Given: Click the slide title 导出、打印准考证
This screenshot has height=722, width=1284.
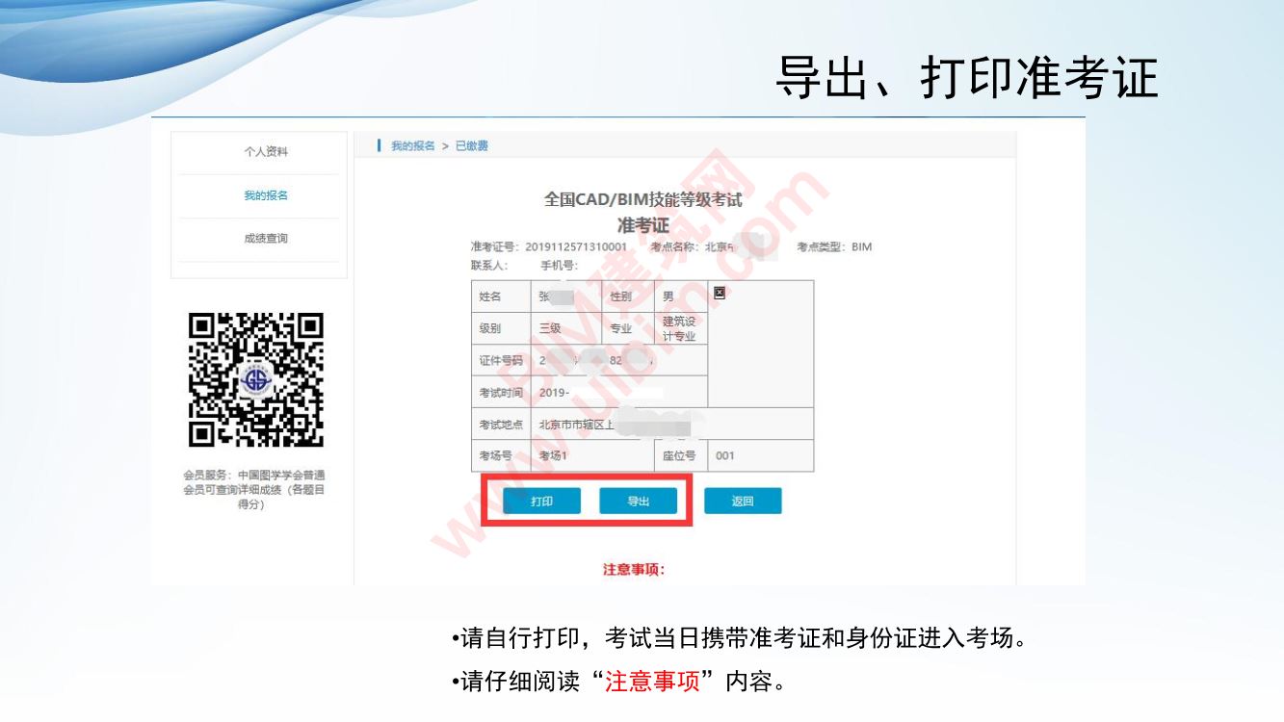Looking at the screenshot, I should [966, 78].
